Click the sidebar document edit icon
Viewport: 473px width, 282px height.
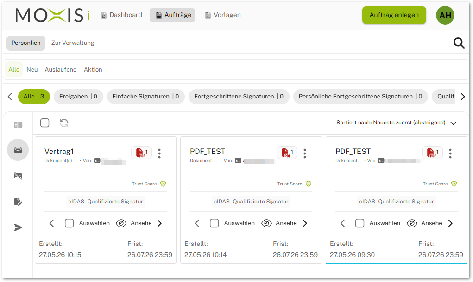pos(18,202)
